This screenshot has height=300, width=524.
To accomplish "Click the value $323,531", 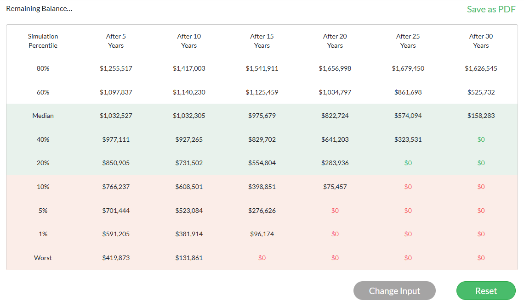I will (408, 139).
